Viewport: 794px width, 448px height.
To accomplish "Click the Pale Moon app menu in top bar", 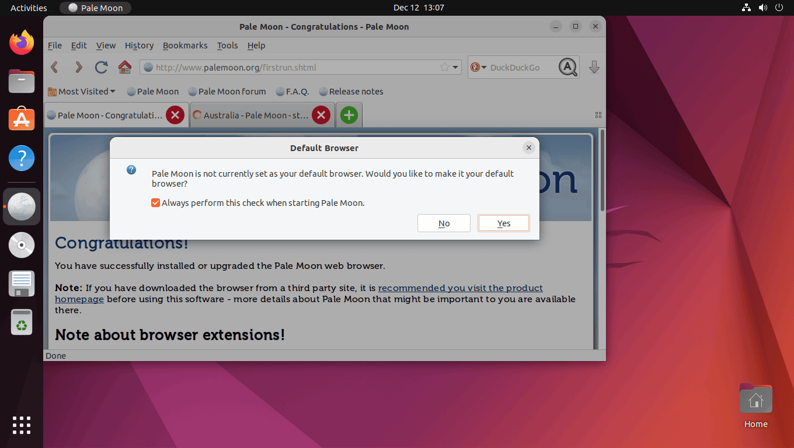I will [x=95, y=8].
